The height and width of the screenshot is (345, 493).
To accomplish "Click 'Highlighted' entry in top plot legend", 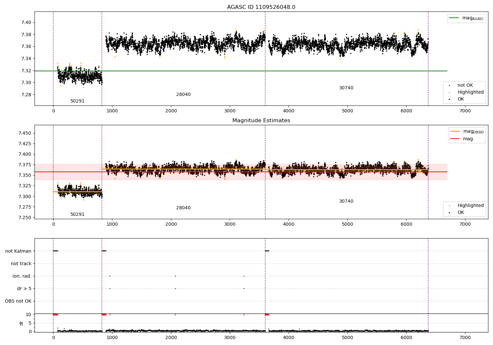I will [x=471, y=92].
